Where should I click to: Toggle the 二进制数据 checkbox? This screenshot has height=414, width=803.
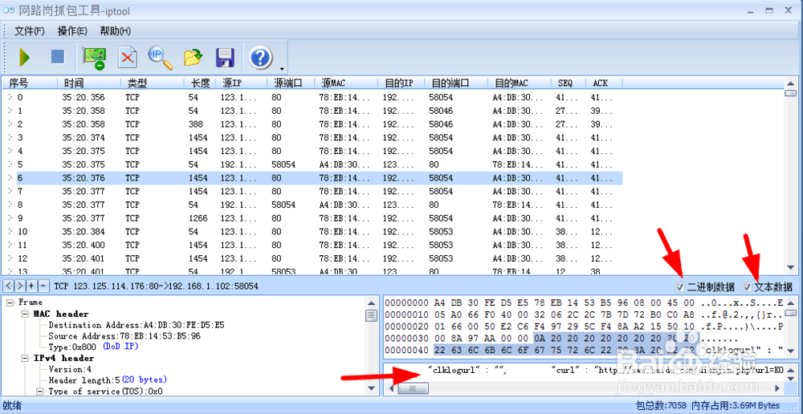tap(680, 286)
